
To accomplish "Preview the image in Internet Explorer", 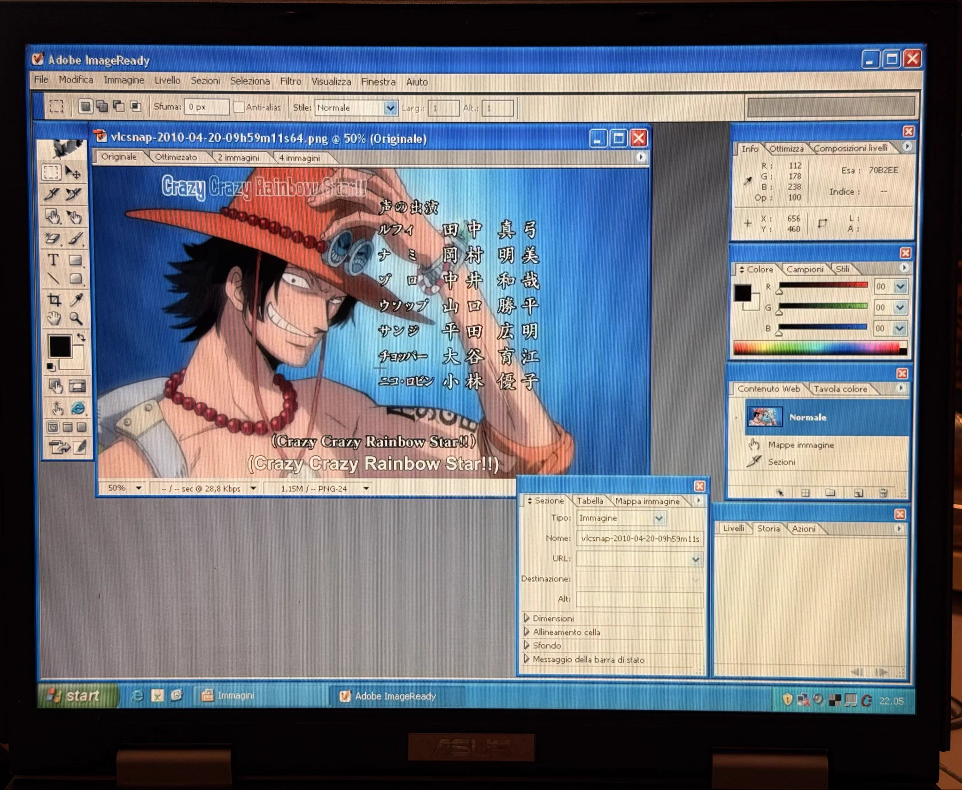I will tap(78, 408).
